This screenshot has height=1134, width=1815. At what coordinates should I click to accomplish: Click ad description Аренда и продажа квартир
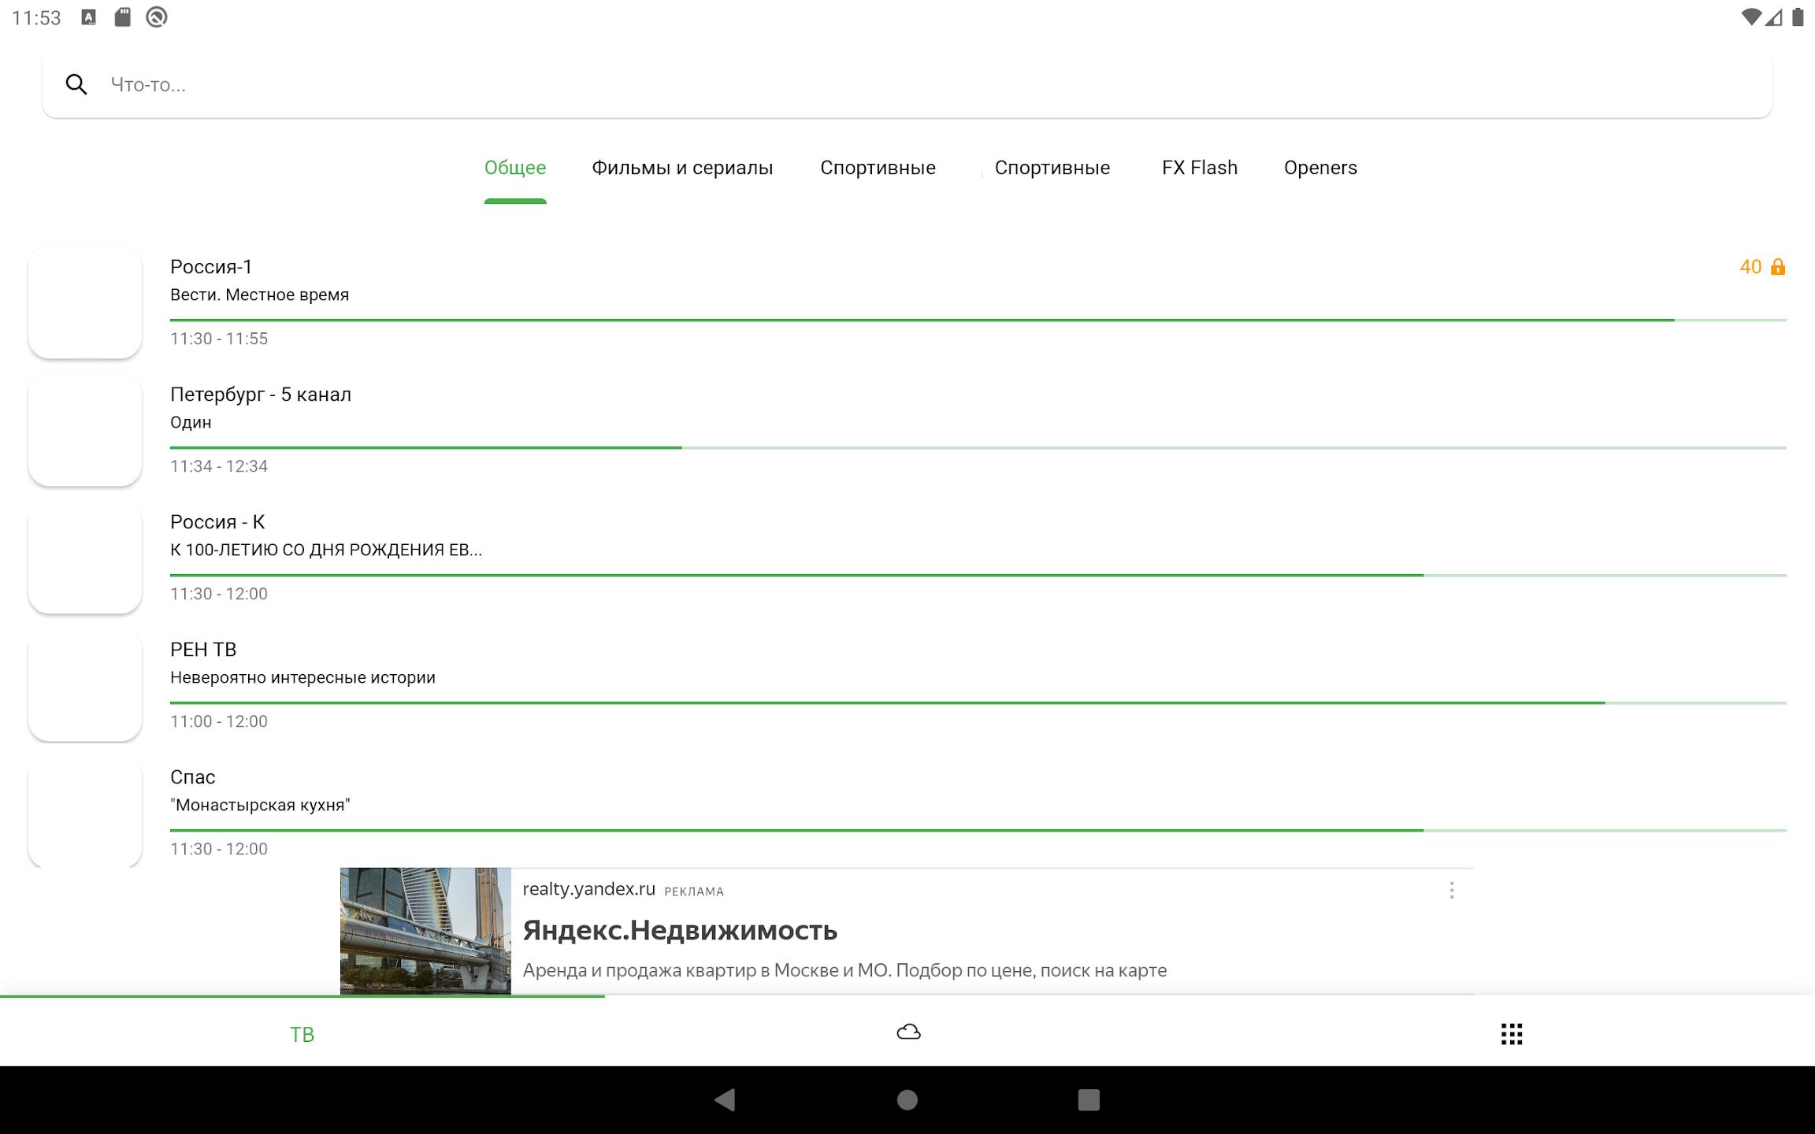point(844,970)
